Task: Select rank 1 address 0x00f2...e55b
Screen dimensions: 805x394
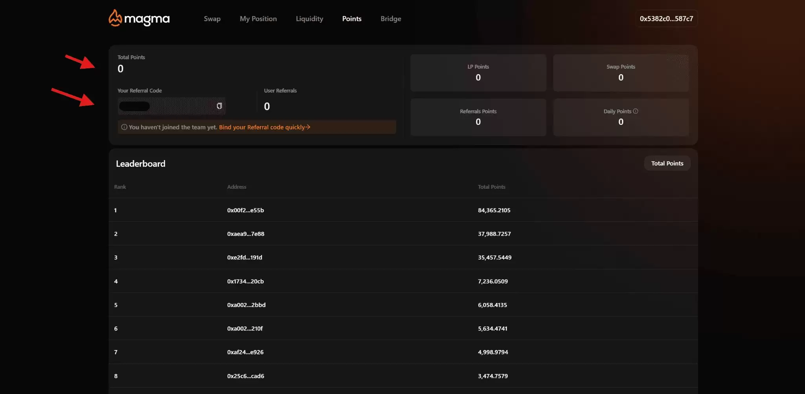Action: coord(245,210)
